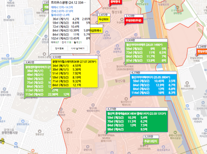Click the 매매 67 listing count
The height and width of the screenshot is (154, 207).
coord(55,42)
